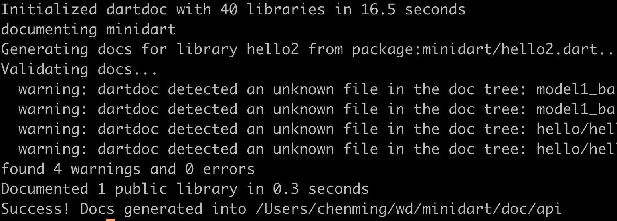Click the "Generating docs for library" text
The image size is (617, 221).
pos(119,49)
